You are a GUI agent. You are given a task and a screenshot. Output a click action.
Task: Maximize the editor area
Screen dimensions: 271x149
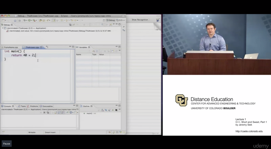pos(73,47)
